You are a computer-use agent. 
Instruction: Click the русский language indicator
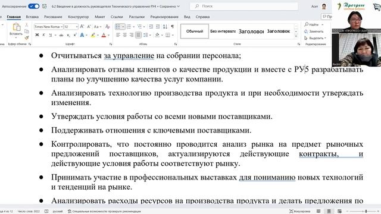(x=58, y=212)
